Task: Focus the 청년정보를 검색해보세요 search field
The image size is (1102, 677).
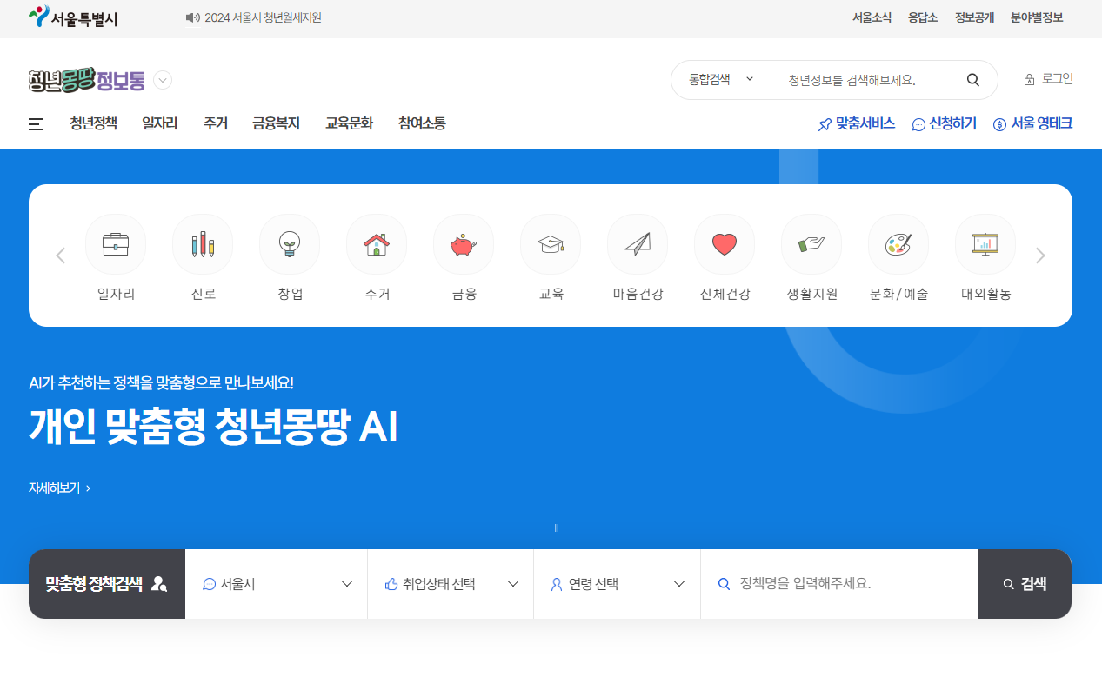Action: tap(866, 80)
